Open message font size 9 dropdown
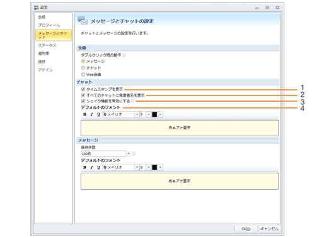 (149, 168)
